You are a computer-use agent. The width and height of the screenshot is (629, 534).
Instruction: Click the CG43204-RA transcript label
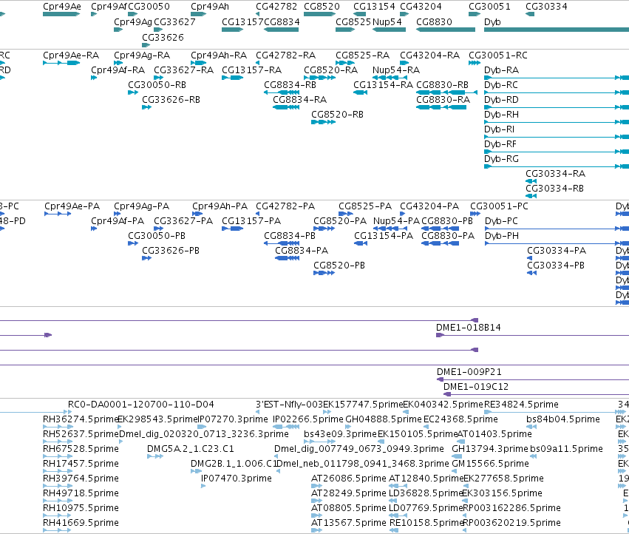430,55
